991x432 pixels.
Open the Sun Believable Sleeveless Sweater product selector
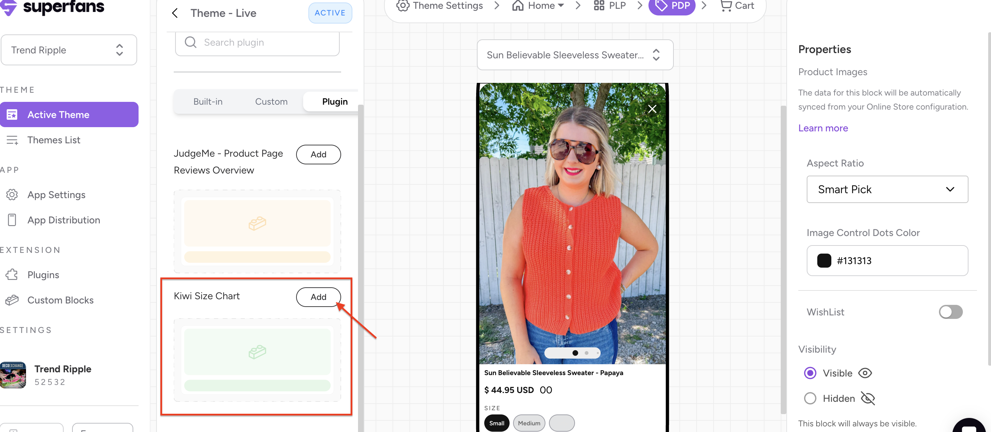(574, 55)
